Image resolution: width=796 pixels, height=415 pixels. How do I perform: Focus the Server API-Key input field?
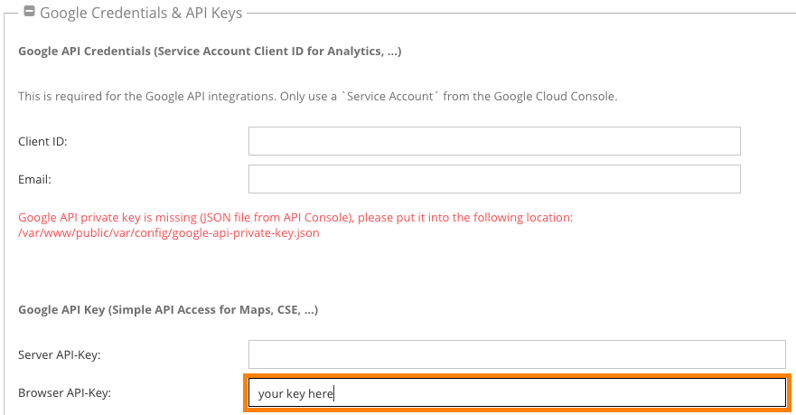[x=517, y=354]
